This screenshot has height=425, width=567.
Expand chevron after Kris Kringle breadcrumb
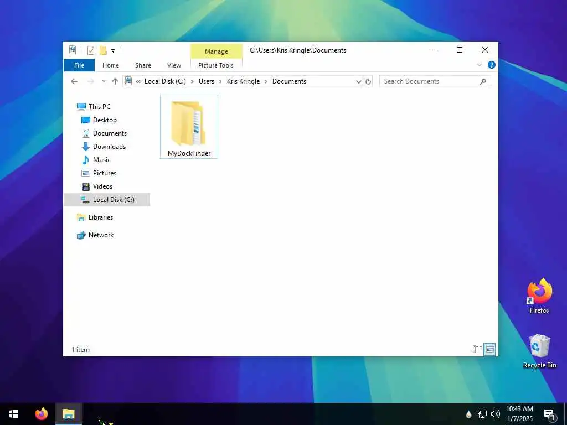tap(266, 82)
